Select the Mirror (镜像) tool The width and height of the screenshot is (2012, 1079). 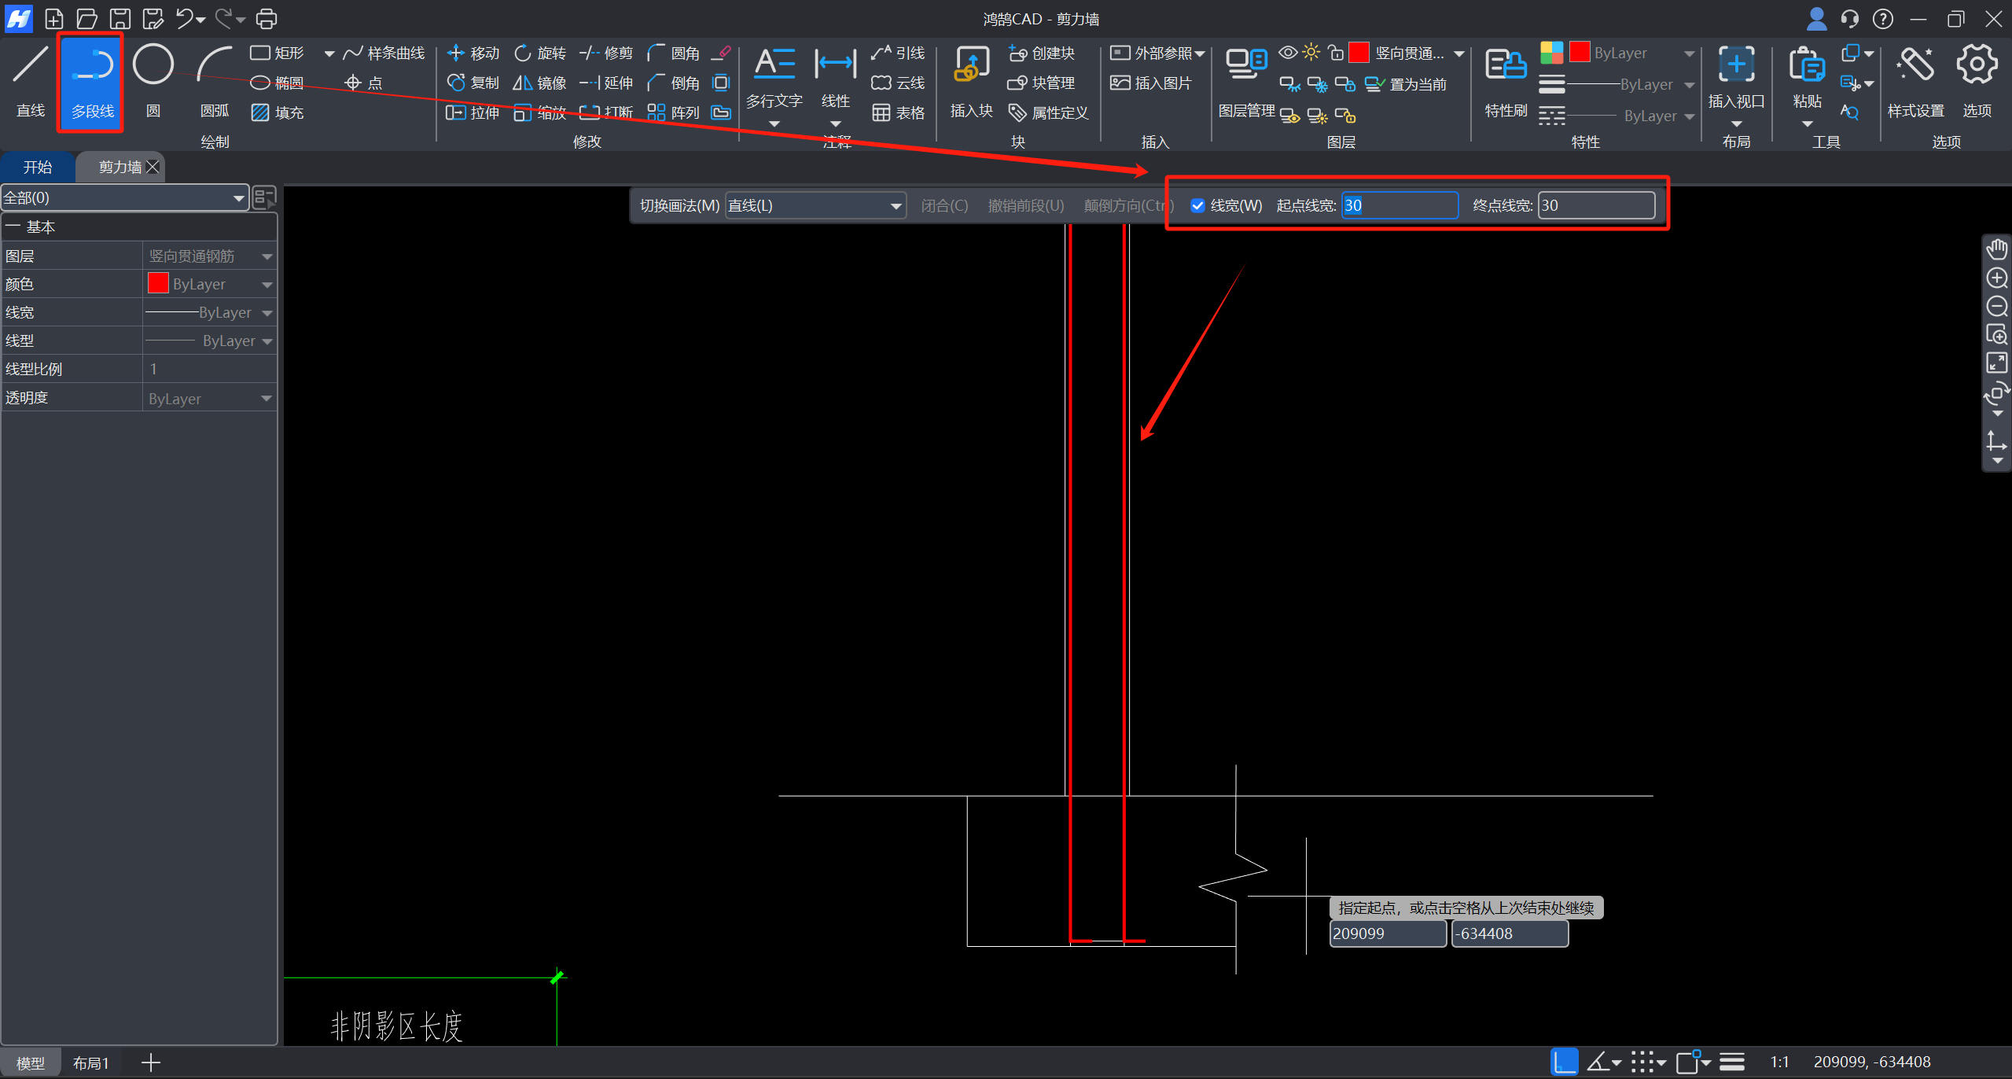point(539,83)
